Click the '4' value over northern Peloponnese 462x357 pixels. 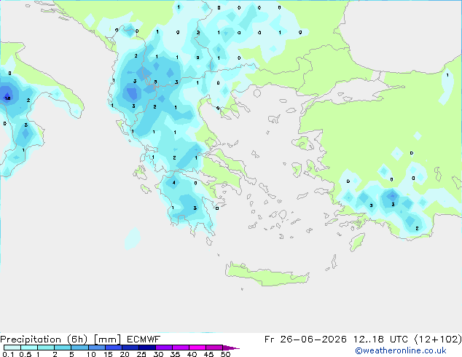tap(174, 183)
